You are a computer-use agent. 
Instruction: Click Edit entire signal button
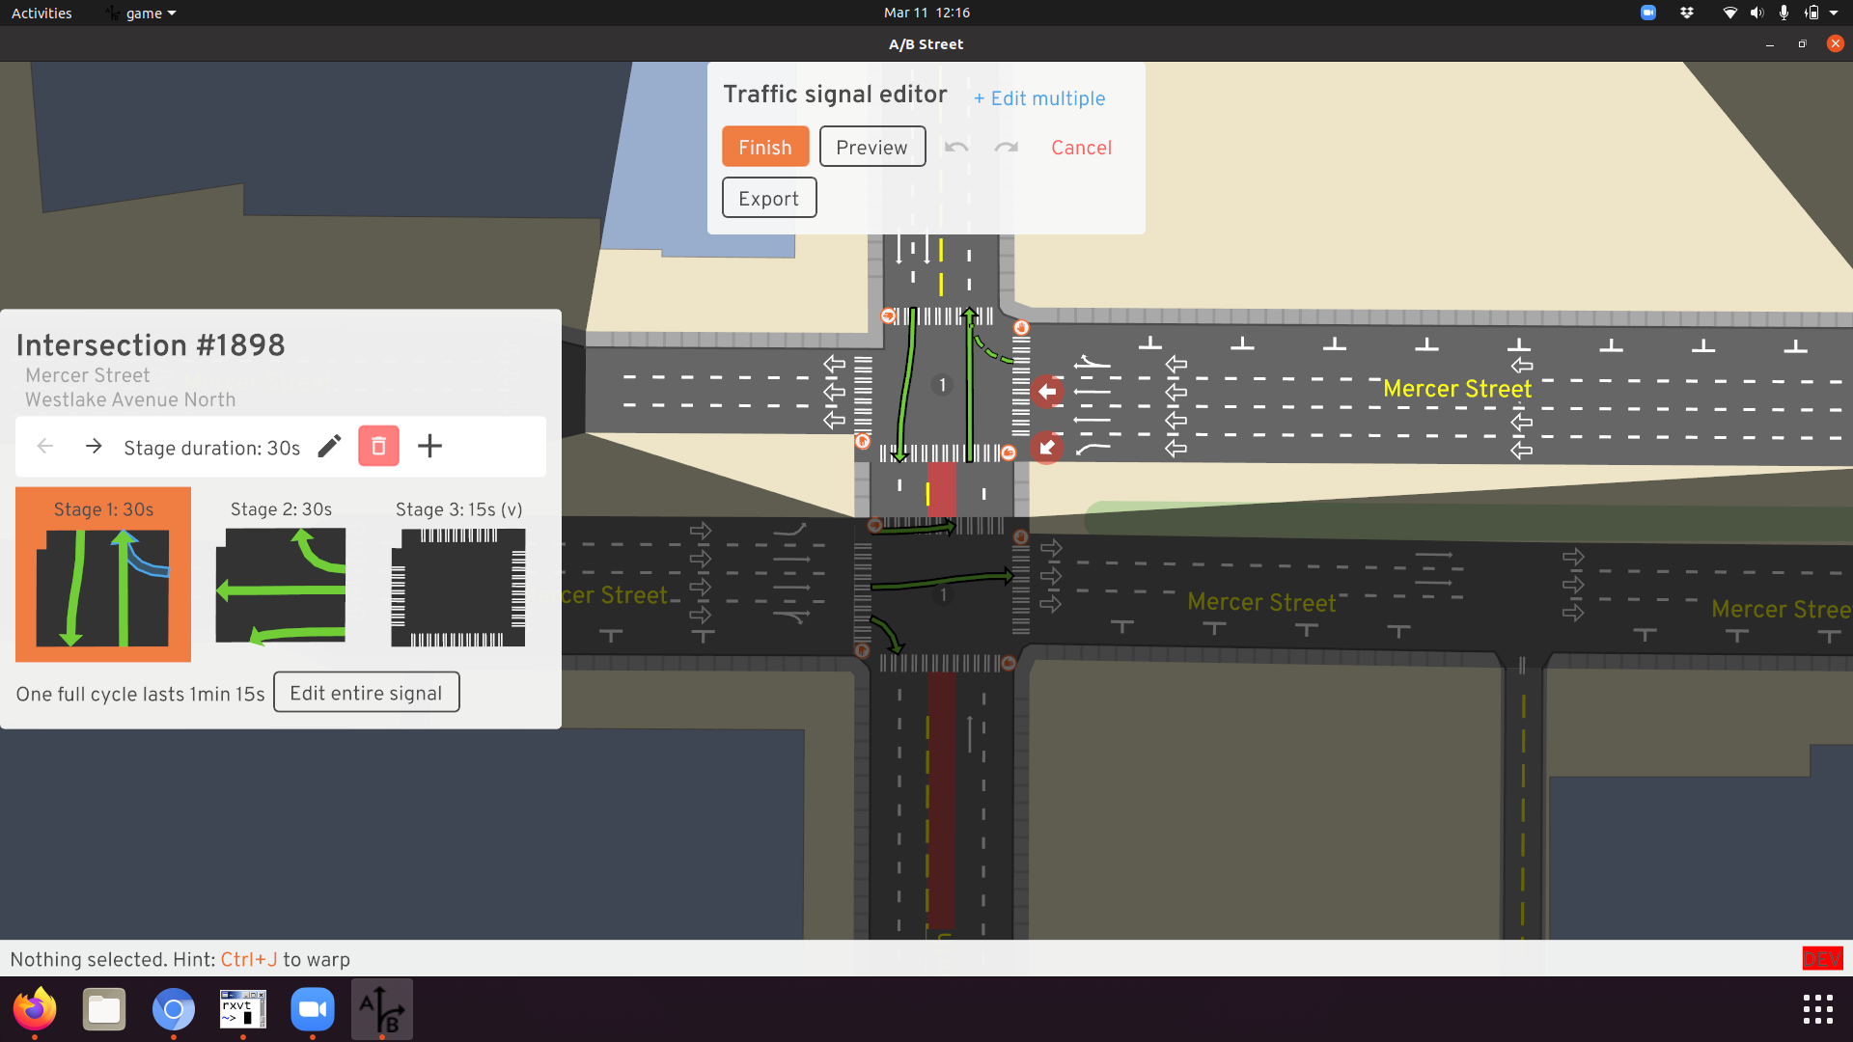click(x=366, y=693)
